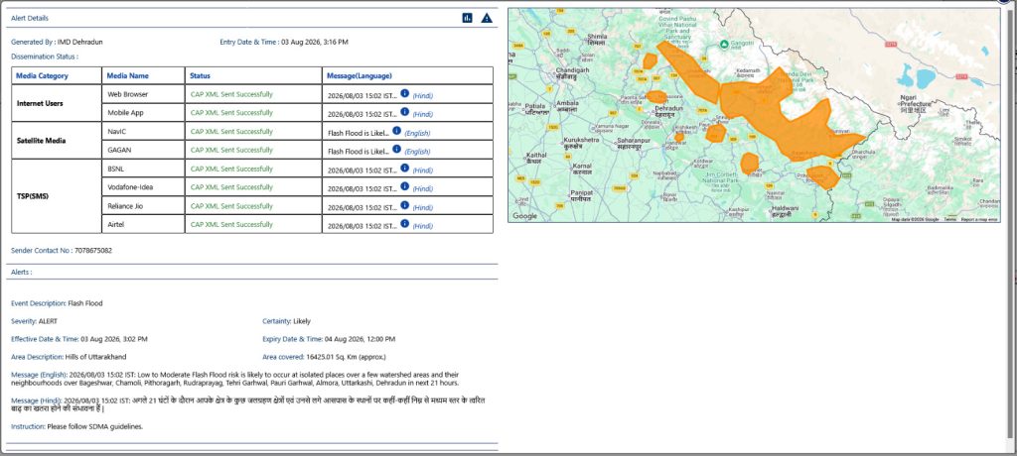1017x456 pixels.
Task: Show message info for Reliance Jio row
Action: [x=405, y=205]
